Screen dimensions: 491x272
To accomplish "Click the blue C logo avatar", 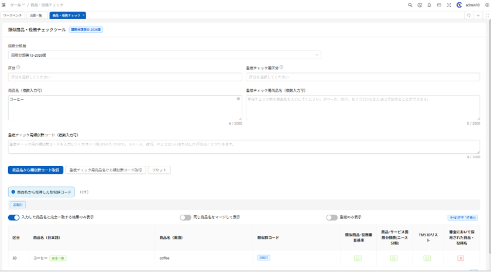I will (459, 5).
